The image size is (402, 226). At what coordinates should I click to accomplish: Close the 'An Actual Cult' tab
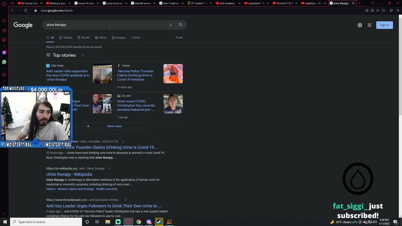[41, 3]
